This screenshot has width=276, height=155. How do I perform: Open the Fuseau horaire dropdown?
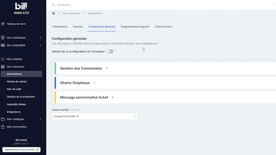pos(95,116)
